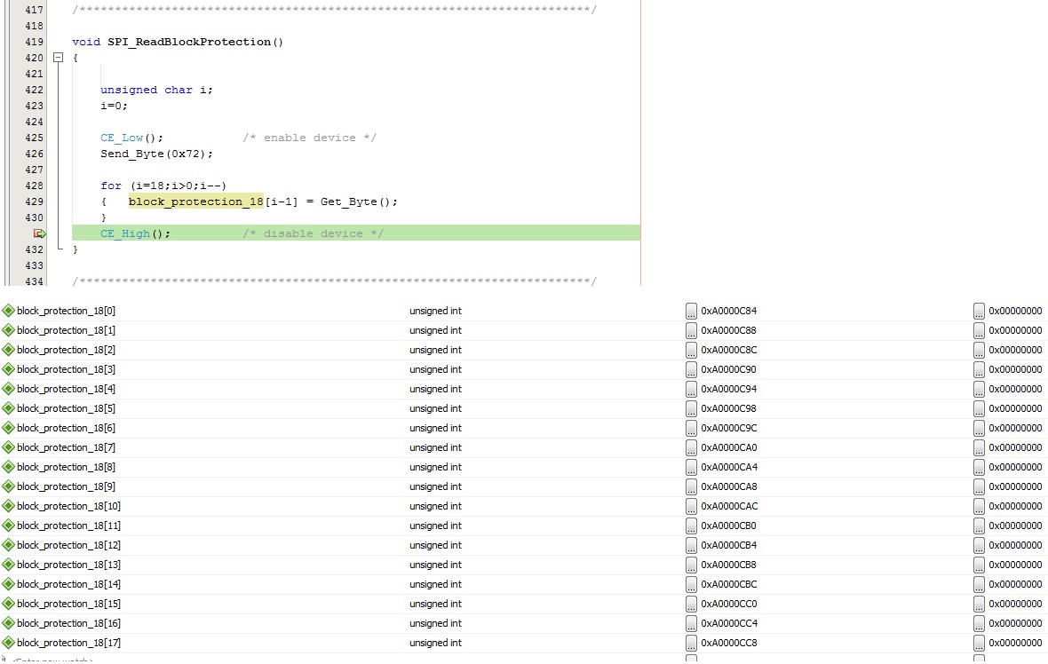The image size is (1048, 664).
Task: Click the diamond icon for block_protection_18[2]
Action: pyautogui.click(x=8, y=350)
